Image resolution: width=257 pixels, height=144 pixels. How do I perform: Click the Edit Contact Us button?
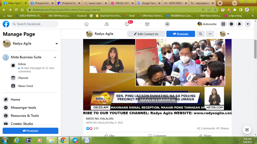point(145,34)
